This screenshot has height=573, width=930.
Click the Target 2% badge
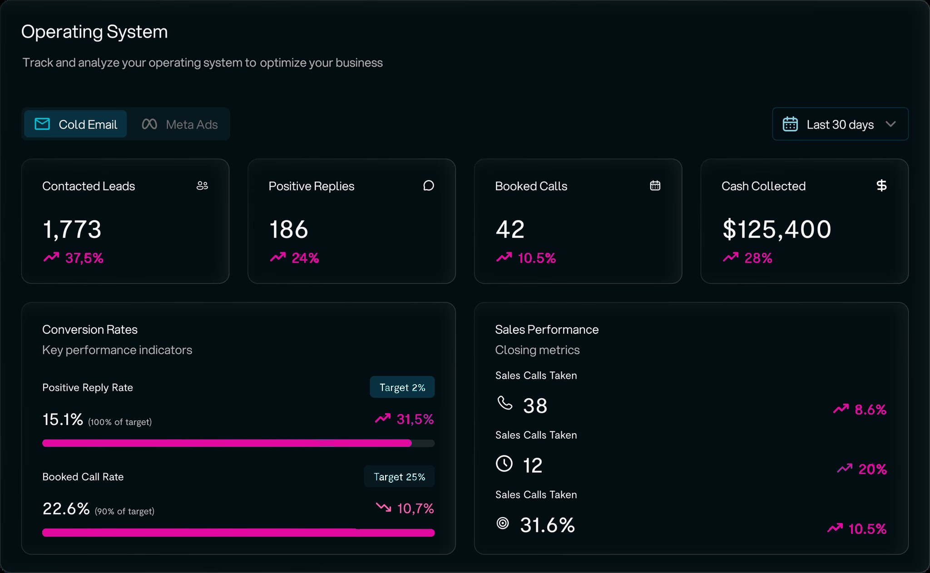pos(402,387)
